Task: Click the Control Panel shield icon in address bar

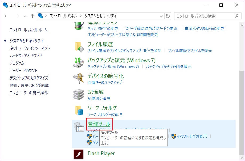Action: click(x=40, y=16)
